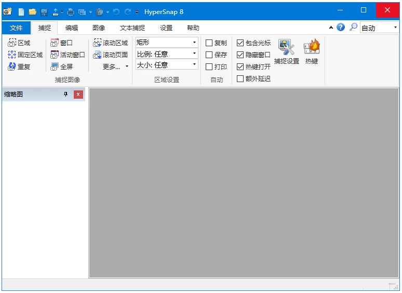Click the 更多... more captures button
Image resolution: width=402 pixels, height=293 pixels.
point(115,66)
